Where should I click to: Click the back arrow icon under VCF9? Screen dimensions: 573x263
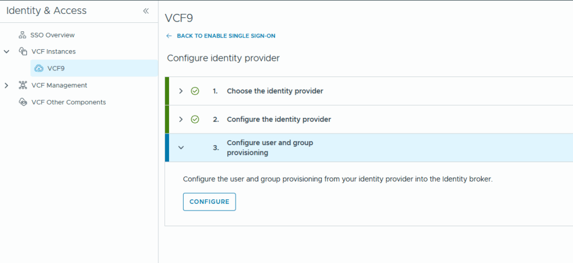(170, 36)
